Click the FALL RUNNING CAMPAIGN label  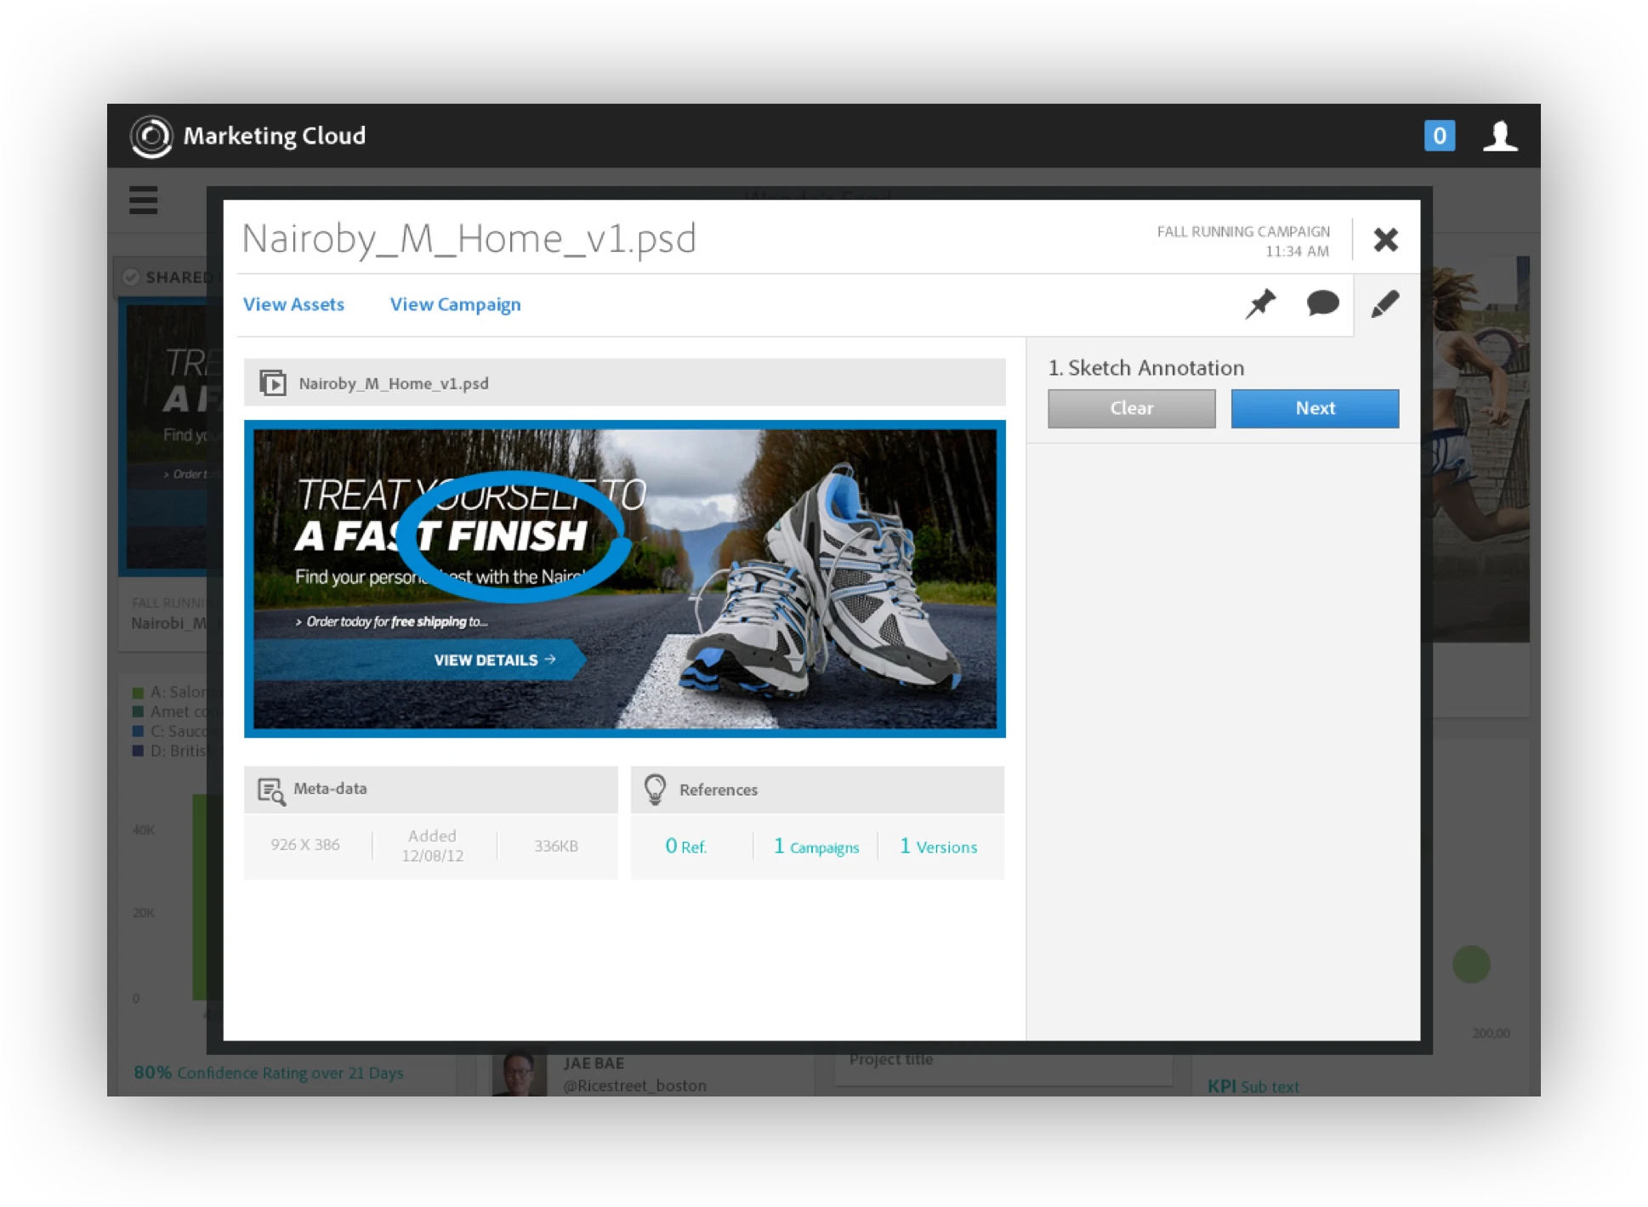1243,231
